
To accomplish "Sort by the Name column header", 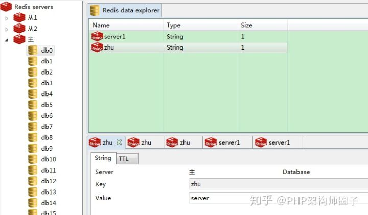I will (x=126, y=25).
